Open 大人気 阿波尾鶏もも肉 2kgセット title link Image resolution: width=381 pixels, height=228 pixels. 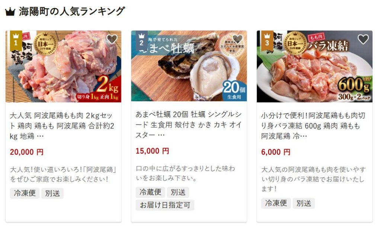tap(62, 126)
